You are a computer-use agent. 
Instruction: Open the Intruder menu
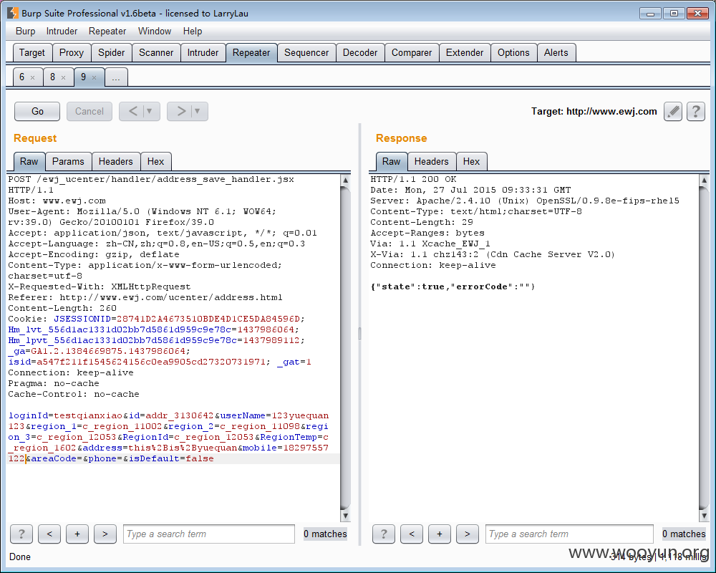(x=62, y=31)
